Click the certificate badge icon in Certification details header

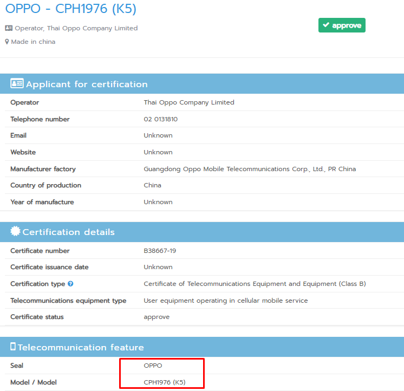coord(15,231)
